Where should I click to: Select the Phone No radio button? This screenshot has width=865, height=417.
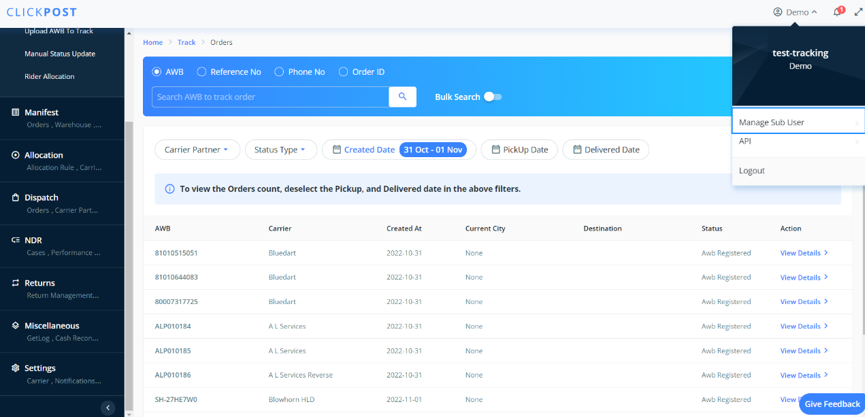pos(279,71)
